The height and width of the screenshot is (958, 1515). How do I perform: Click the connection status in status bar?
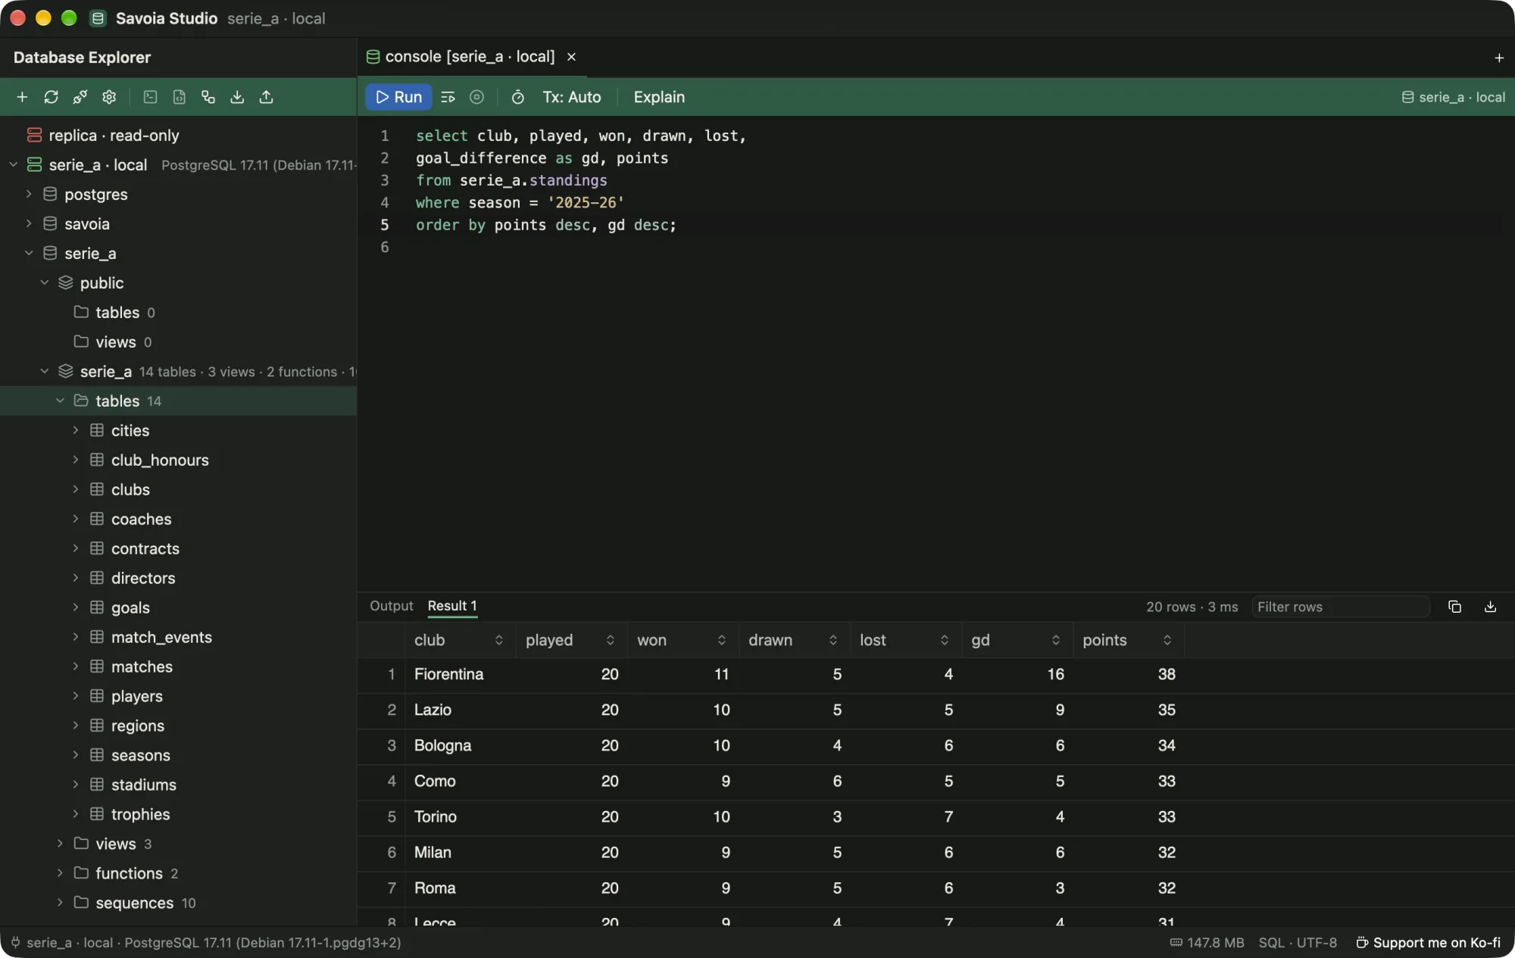point(205,942)
